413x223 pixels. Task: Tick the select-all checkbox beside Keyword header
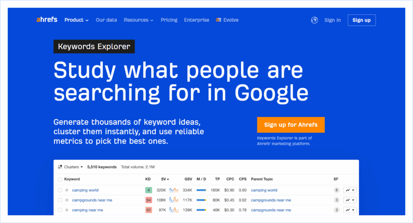tap(60, 179)
